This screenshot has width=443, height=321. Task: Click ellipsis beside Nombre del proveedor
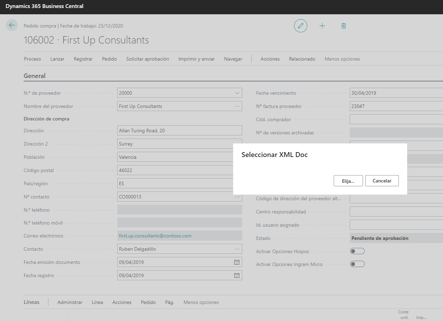237,106
